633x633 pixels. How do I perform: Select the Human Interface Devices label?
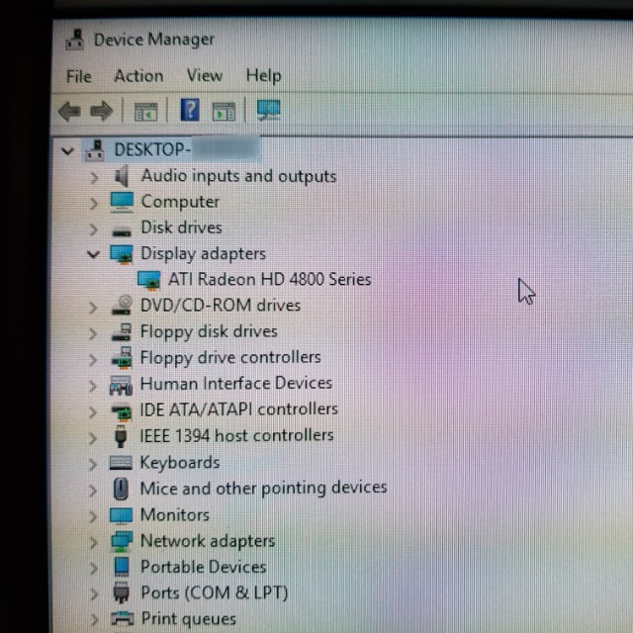click(x=236, y=384)
